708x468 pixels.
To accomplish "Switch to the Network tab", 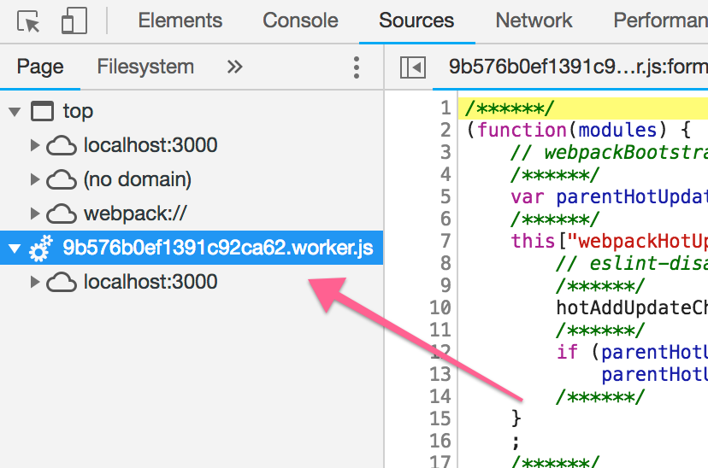I will click(x=534, y=21).
